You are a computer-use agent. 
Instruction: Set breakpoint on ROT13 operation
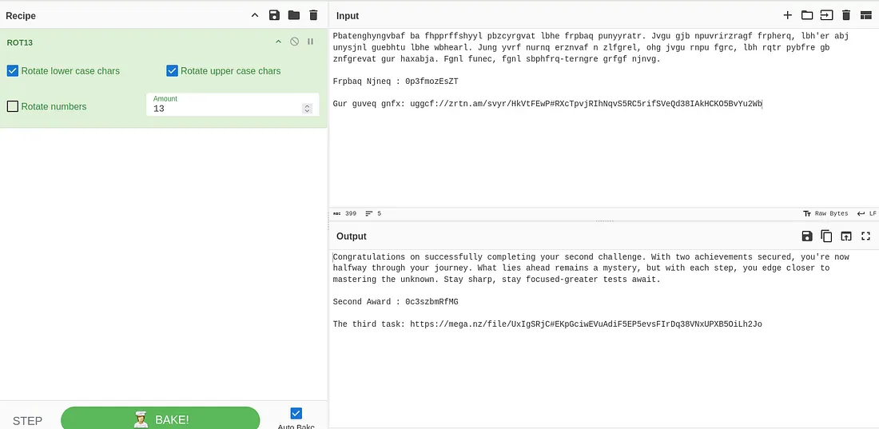[310, 42]
